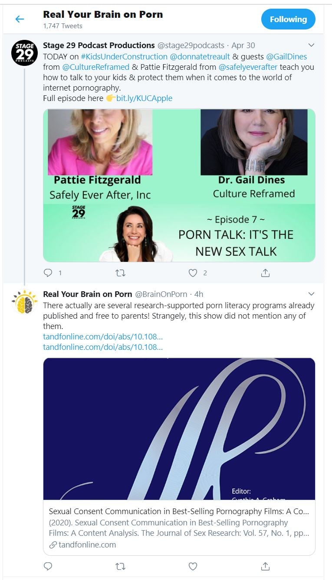This screenshot has height=580, width=332.
Task: Open the BrainOnPorn tweet options chevron
Action: 311,294
